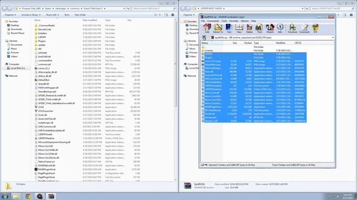Expand the WinRAR archive path dropdown

[332, 38]
